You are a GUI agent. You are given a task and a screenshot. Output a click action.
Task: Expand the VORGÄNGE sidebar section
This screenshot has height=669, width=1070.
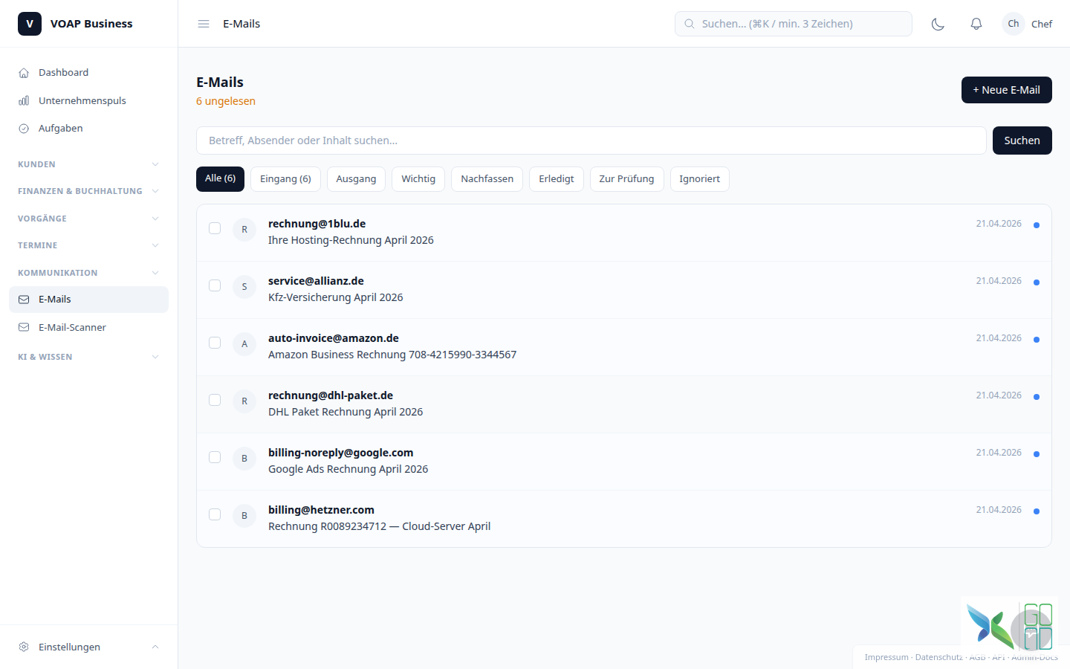[88, 219]
